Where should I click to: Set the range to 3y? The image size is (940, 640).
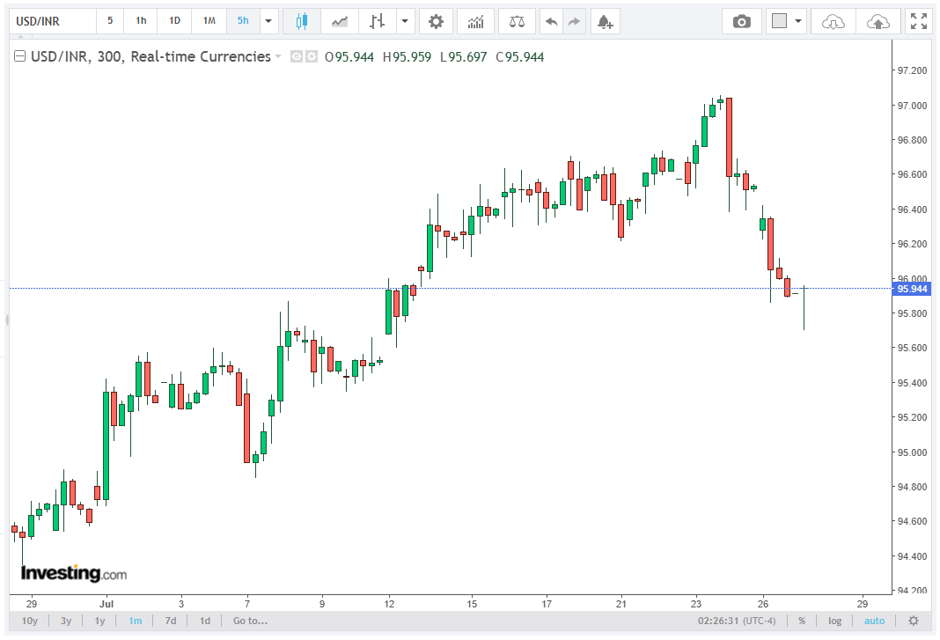click(x=66, y=621)
